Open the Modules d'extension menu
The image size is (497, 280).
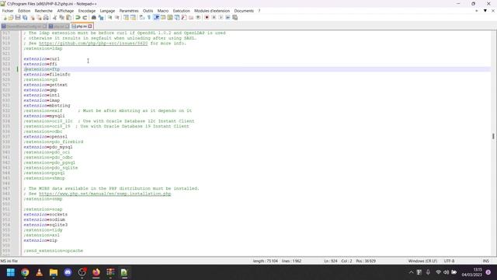(212, 11)
